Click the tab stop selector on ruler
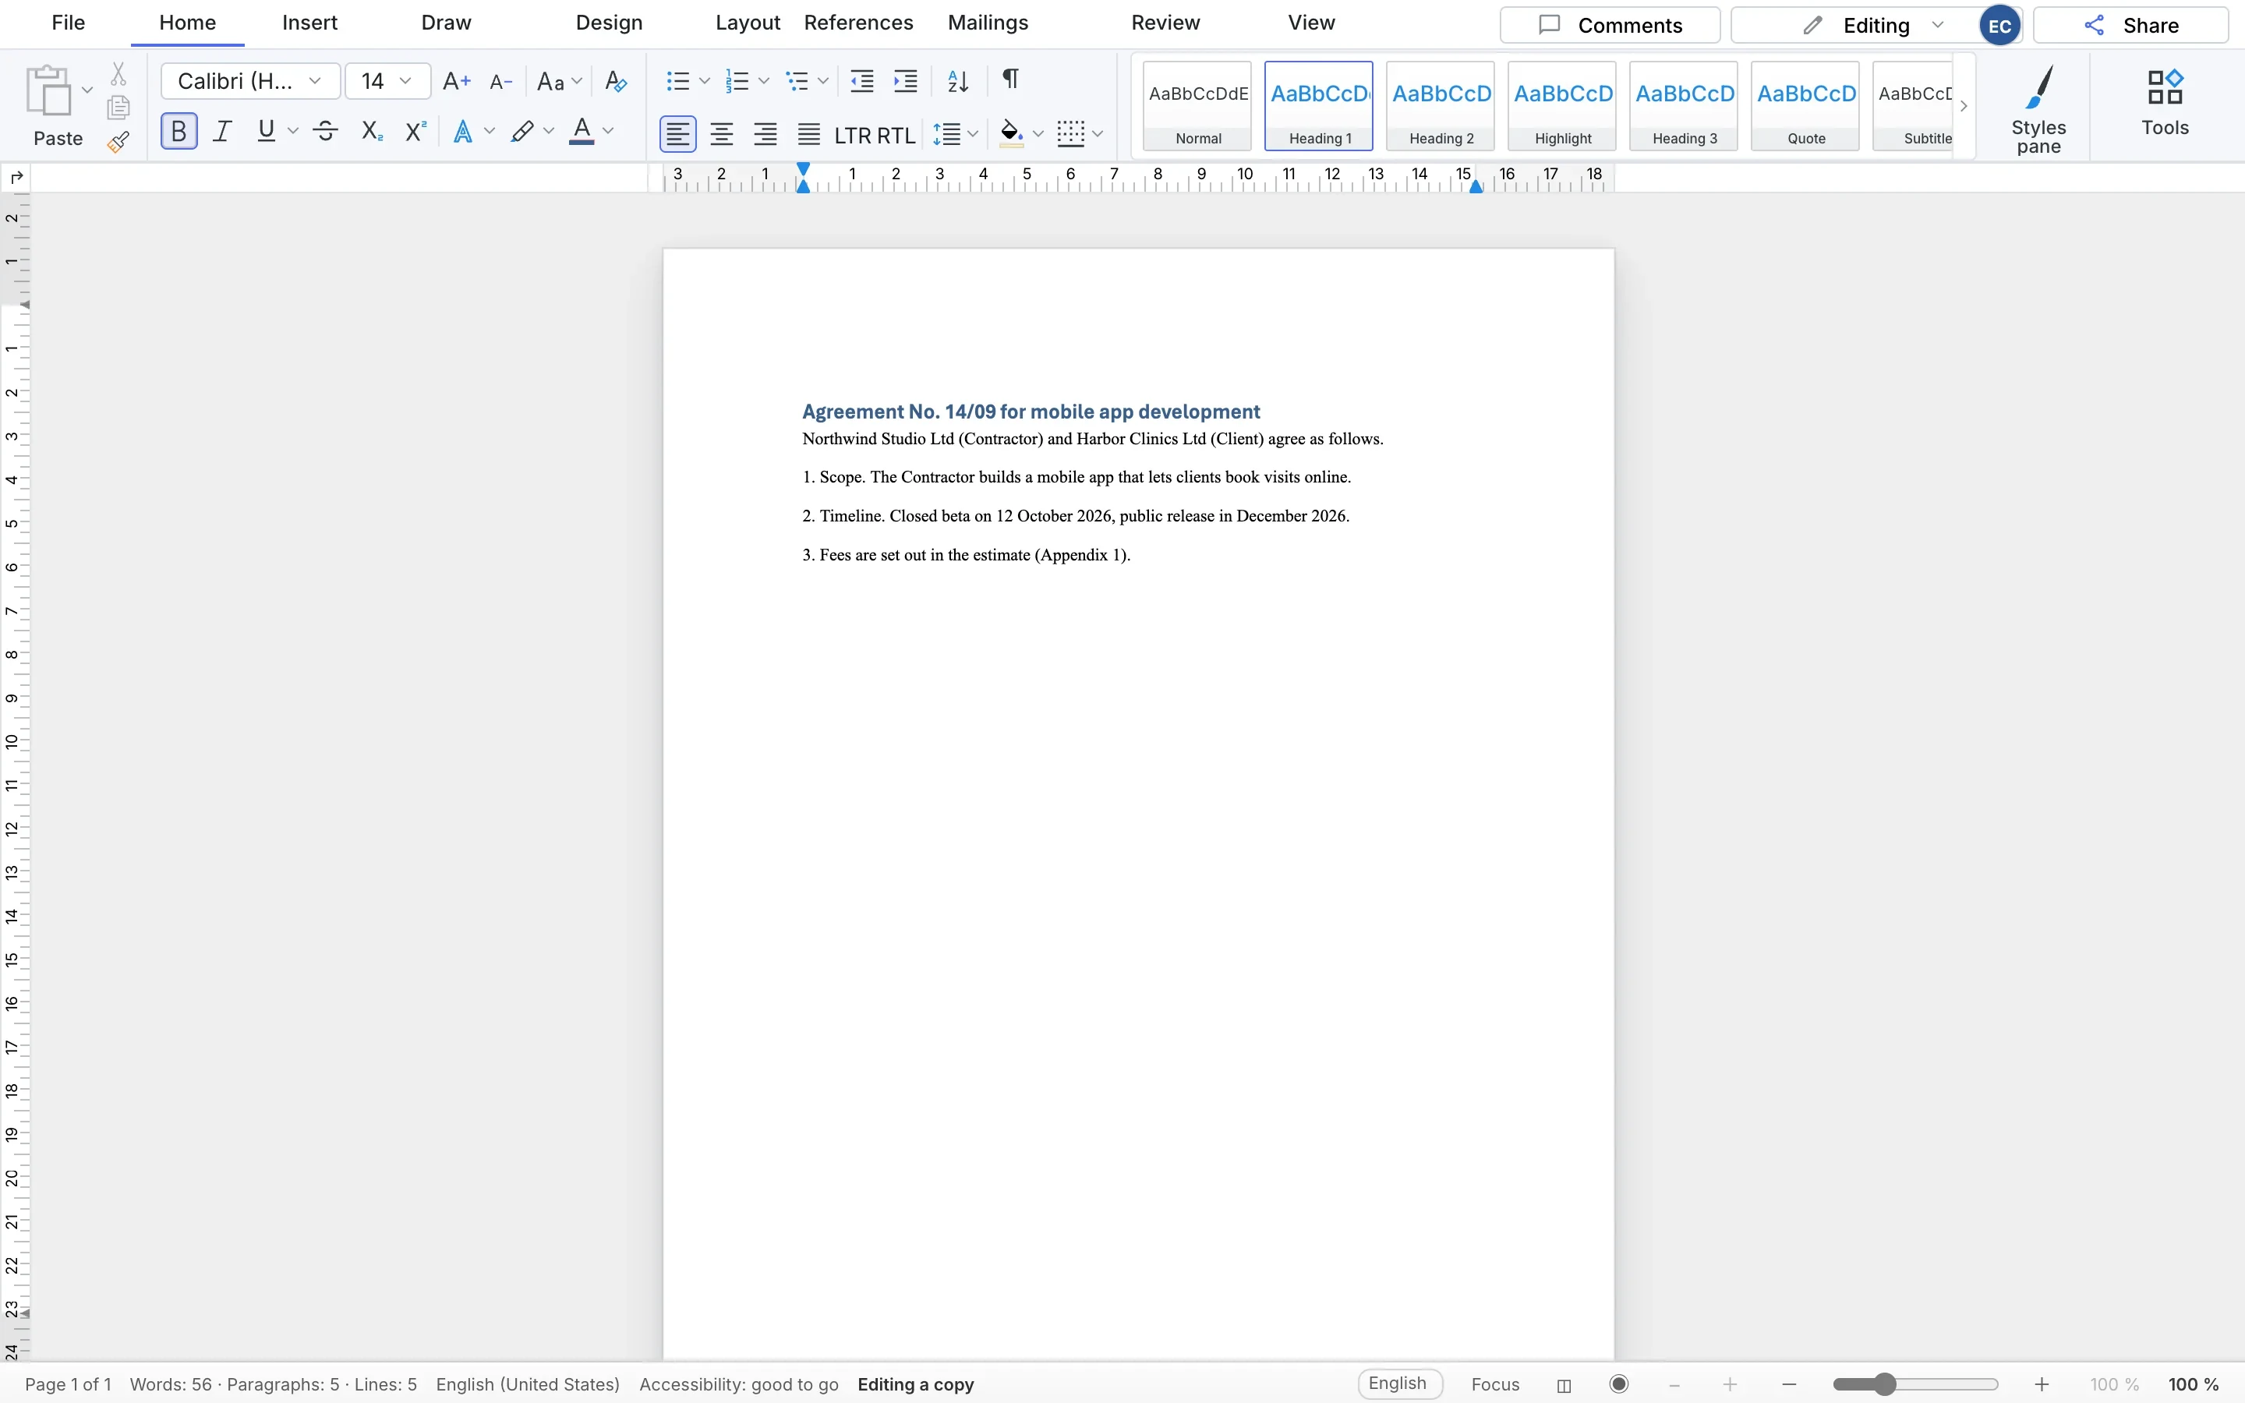The height and width of the screenshot is (1403, 2245). point(16,176)
